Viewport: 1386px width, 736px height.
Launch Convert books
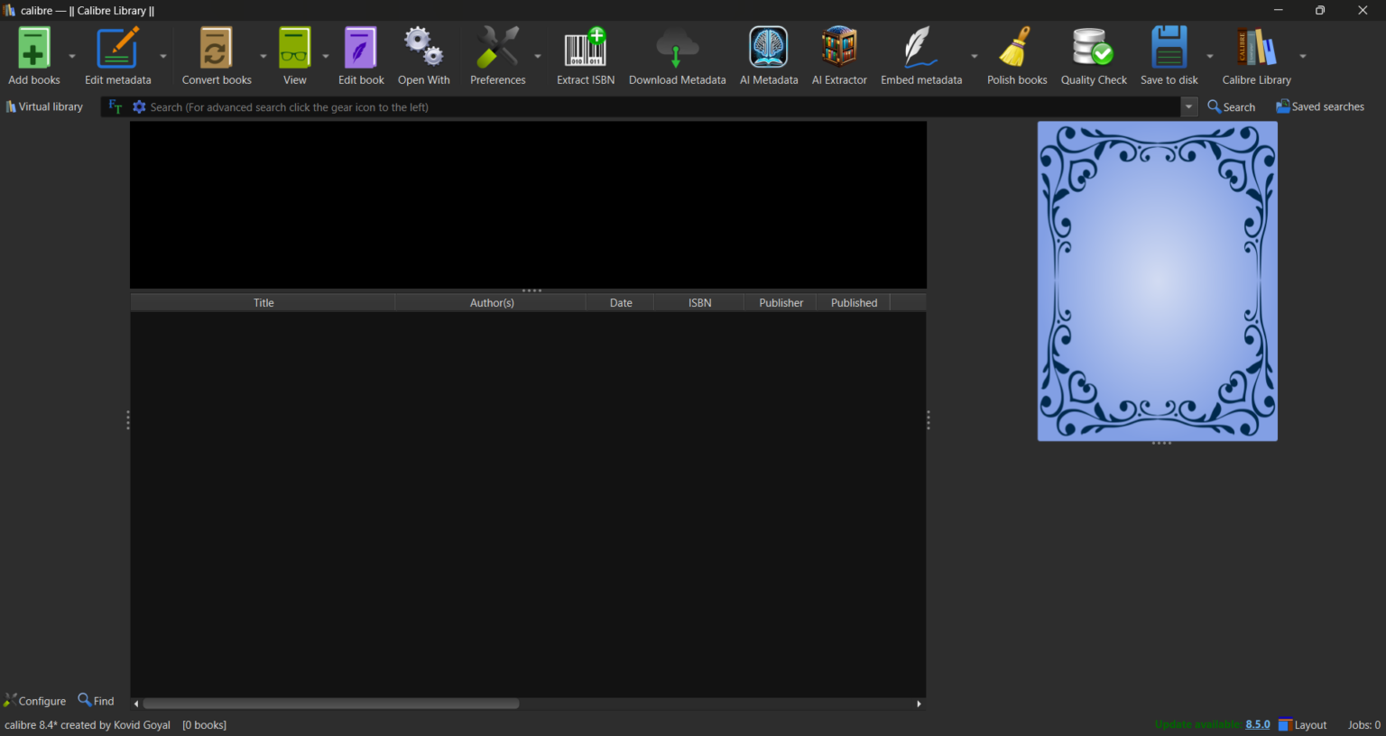pos(216,48)
